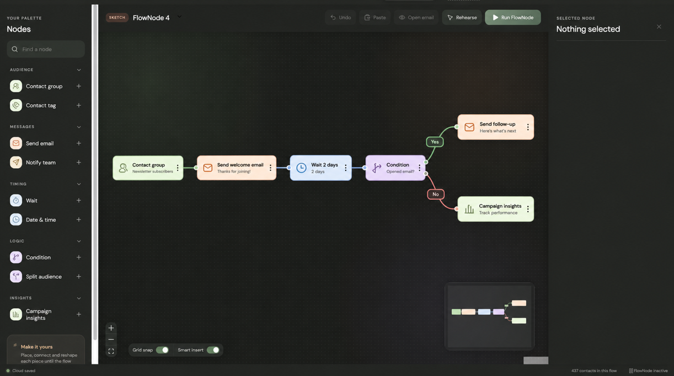Open Campaign insights canvas node options menu
Image resolution: width=674 pixels, height=376 pixels.
coord(528,210)
